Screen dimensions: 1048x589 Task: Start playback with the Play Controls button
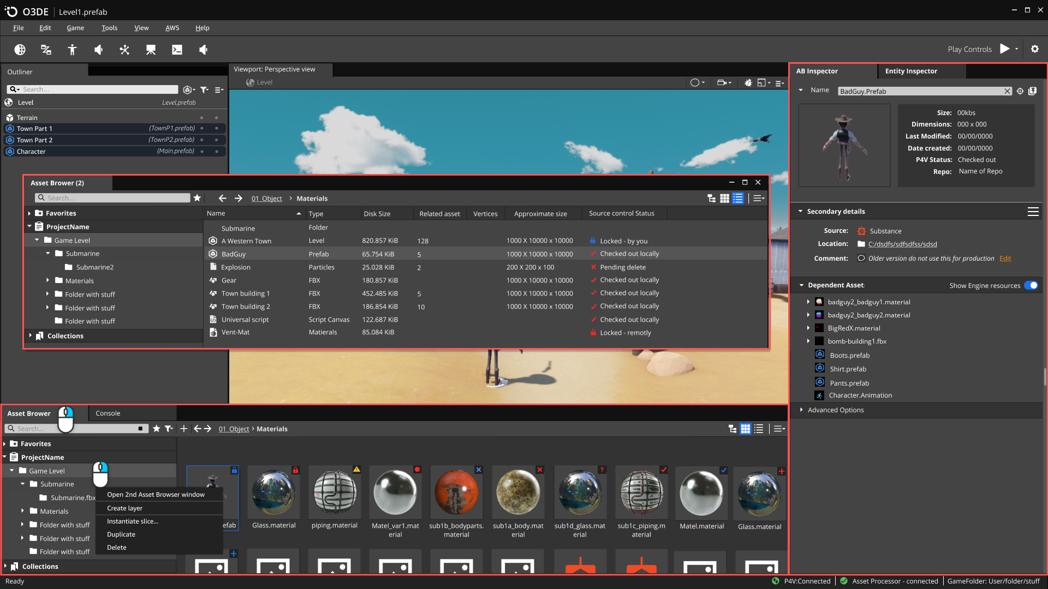1005,49
